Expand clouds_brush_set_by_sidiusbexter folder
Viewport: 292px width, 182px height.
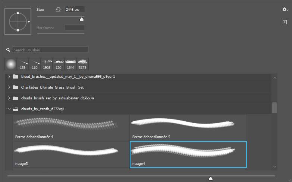[9, 98]
